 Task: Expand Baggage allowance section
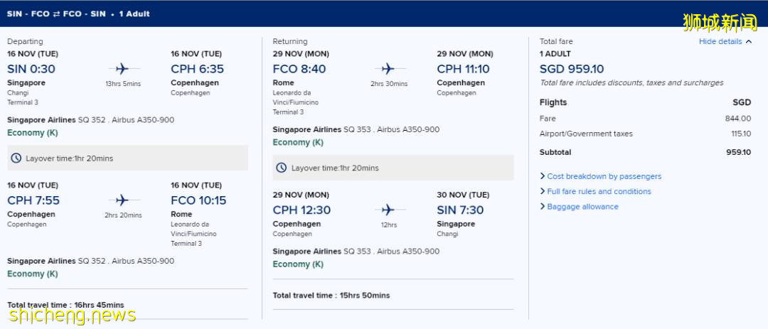582,207
